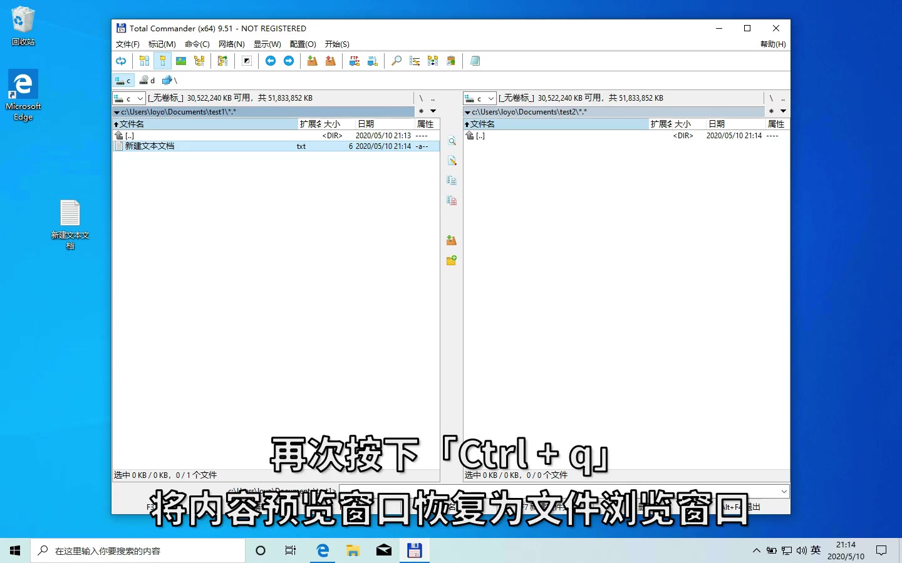Sort right panel by 属性 column
902x563 pixels.
pyautogui.click(x=777, y=124)
